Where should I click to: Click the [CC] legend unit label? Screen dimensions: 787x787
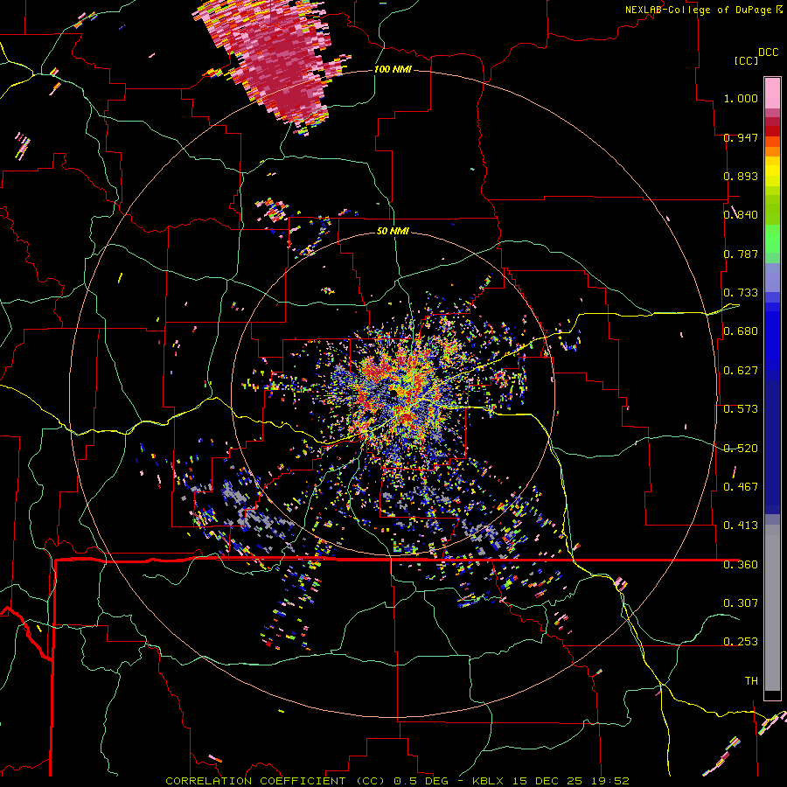tap(747, 60)
